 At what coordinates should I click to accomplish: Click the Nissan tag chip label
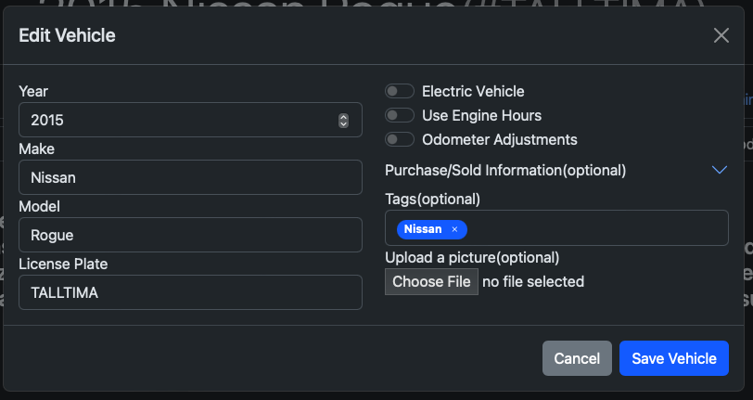pos(423,229)
